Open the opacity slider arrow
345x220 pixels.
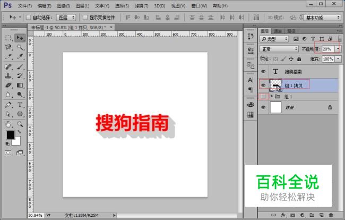click(338, 49)
